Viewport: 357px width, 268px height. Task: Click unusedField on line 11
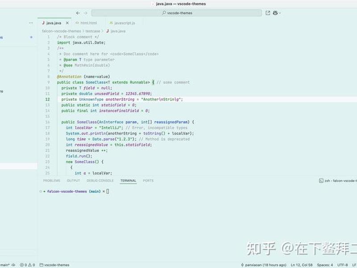[107, 94]
